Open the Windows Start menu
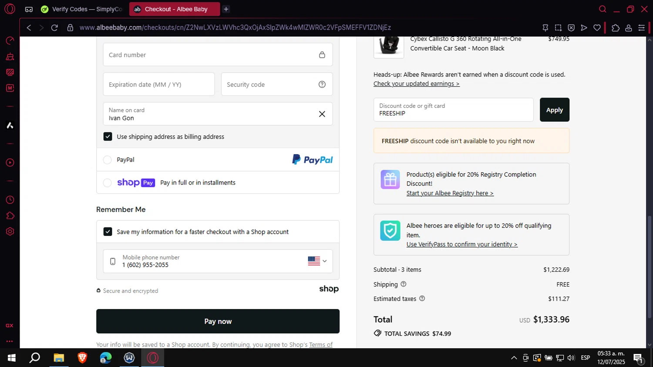 pyautogui.click(x=12, y=358)
